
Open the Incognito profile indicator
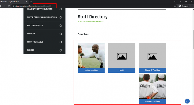184,6
